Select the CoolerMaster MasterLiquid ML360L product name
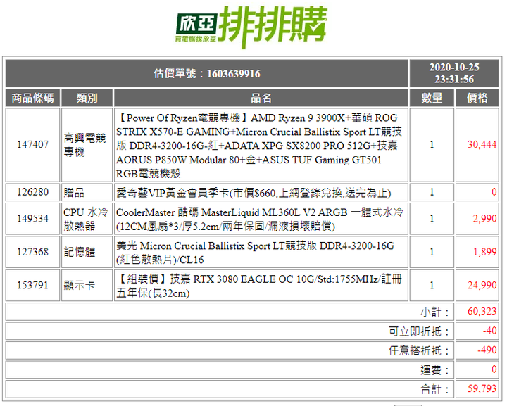Viewport: 507px width, 406px height. click(260, 219)
